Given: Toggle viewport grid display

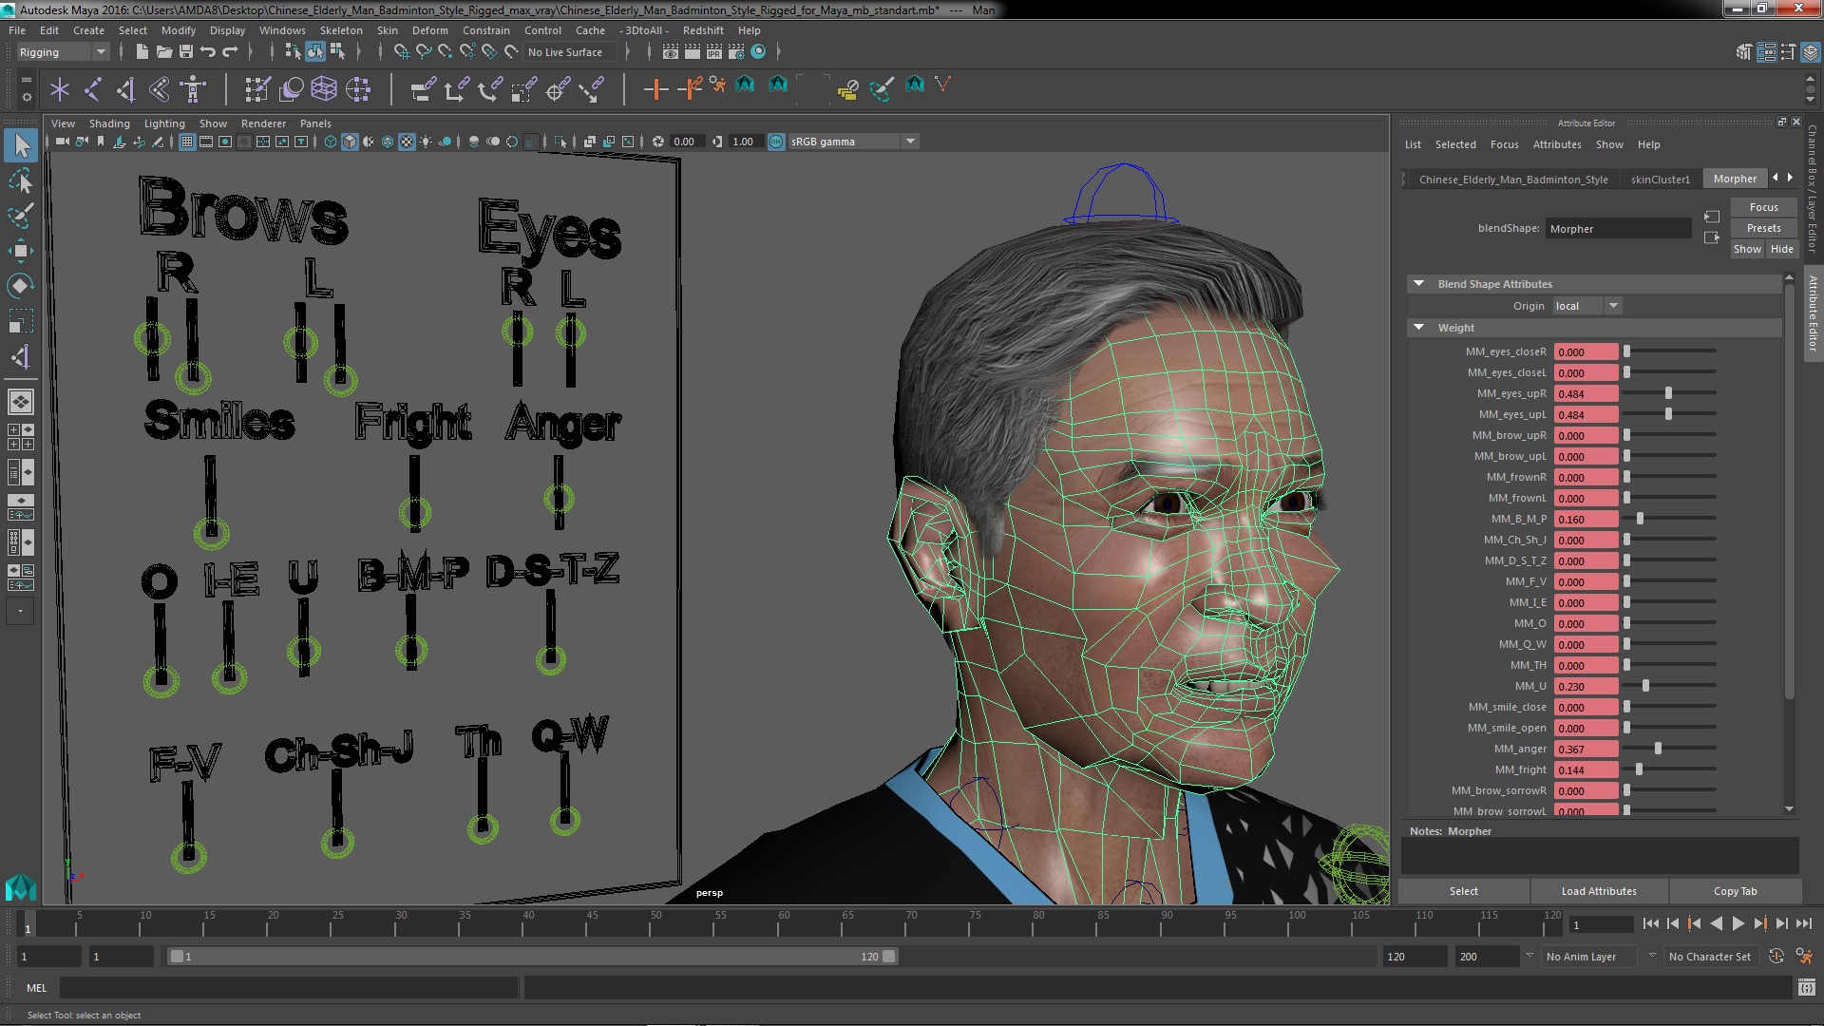Looking at the screenshot, I should 187,142.
